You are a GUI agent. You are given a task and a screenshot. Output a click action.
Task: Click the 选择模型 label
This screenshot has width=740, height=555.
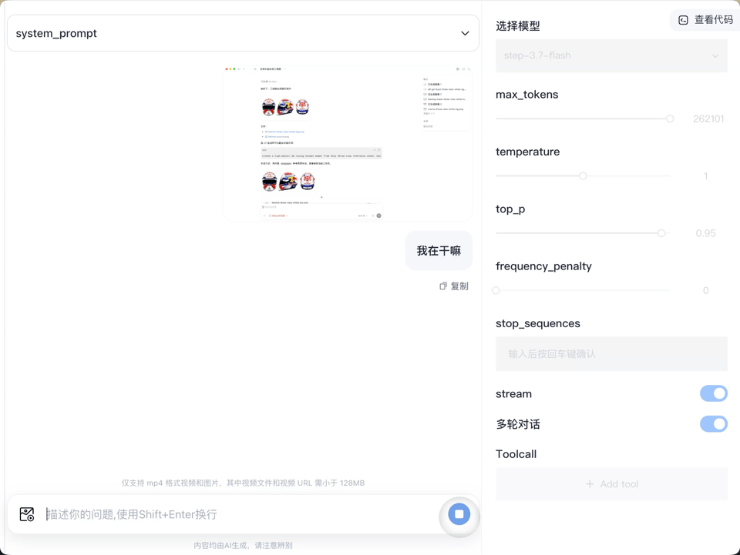tap(518, 26)
